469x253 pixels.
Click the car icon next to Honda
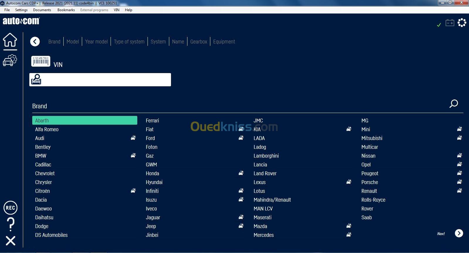(241, 173)
